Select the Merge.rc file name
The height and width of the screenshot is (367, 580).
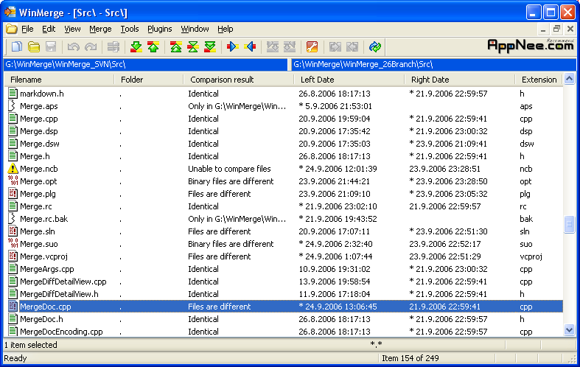coord(36,206)
